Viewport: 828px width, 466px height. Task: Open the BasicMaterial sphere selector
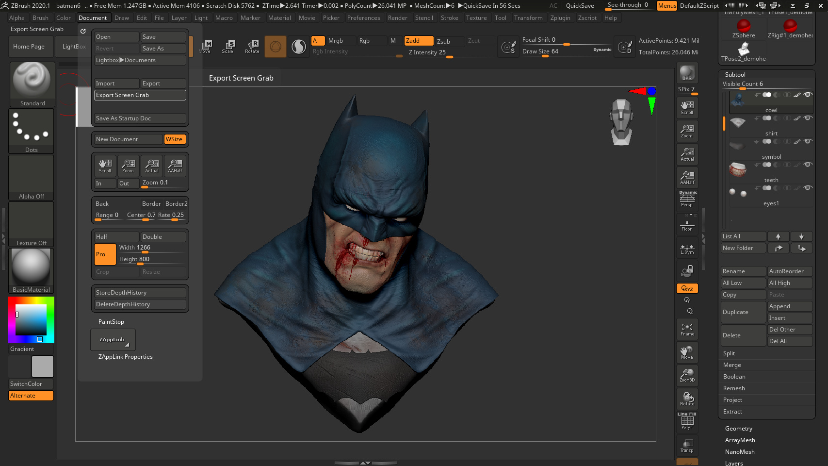[x=32, y=271]
